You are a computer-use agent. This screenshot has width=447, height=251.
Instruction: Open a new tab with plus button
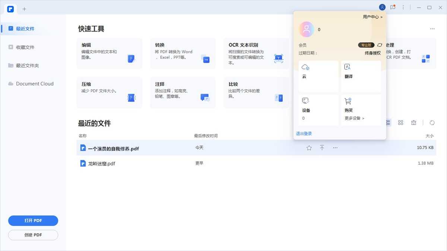point(24,9)
